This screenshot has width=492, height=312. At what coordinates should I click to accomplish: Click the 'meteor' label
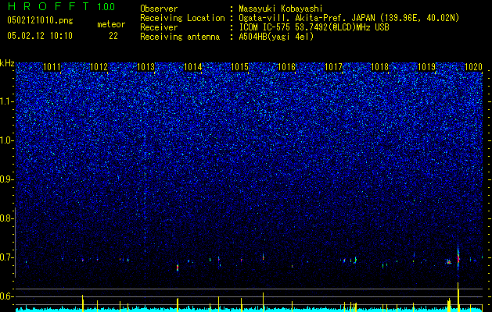pos(111,24)
